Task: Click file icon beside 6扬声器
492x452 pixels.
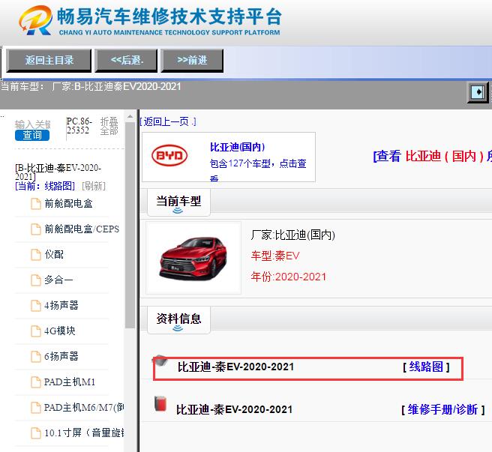Action: (36, 356)
